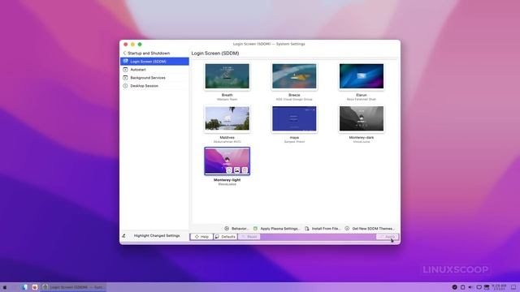Viewport: 520px width, 292px height.
Task: Select the Monterey-light login theme thumbnail
Action: 227,161
